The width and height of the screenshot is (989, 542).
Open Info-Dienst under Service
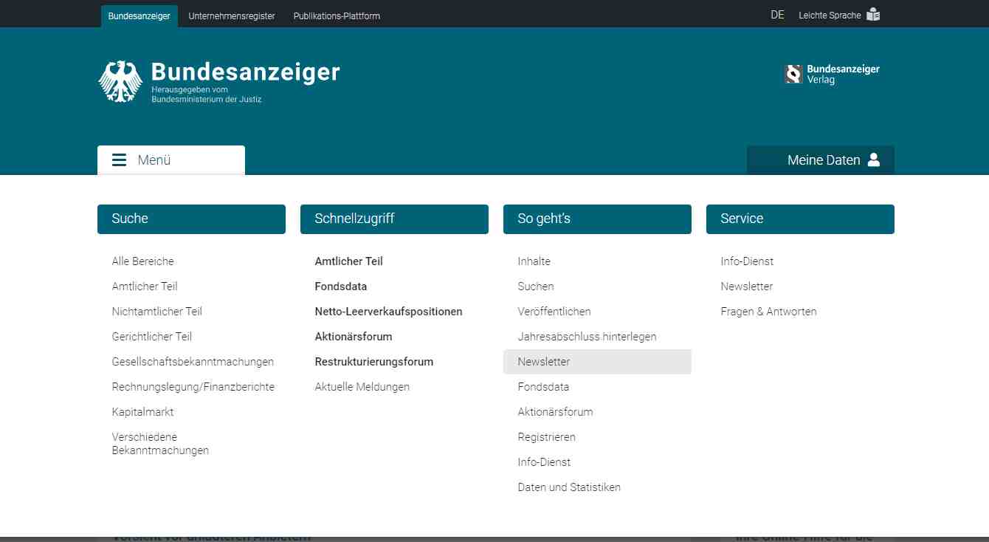coord(748,261)
